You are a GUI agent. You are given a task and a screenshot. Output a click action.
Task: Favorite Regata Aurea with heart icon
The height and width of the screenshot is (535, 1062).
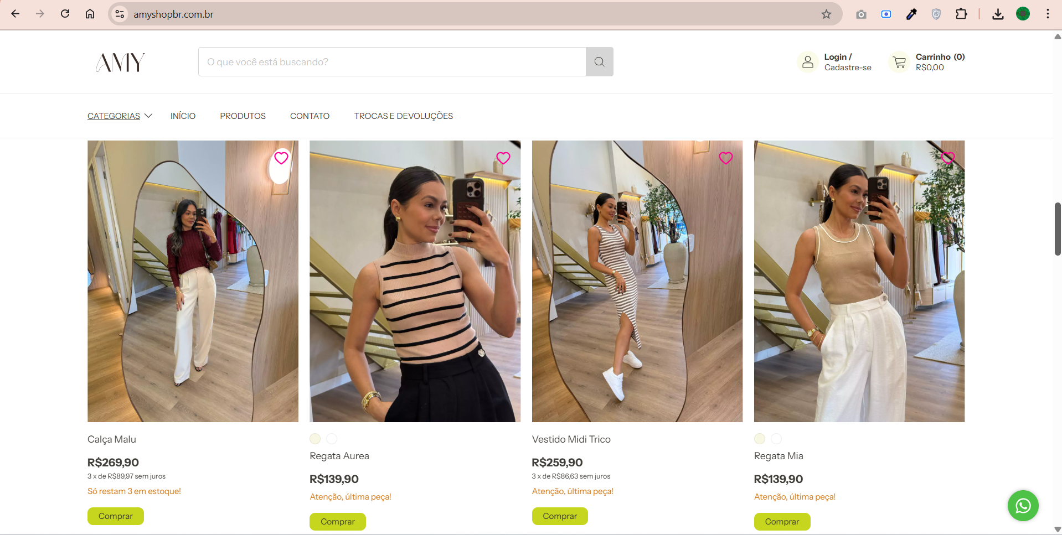(x=503, y=158)
